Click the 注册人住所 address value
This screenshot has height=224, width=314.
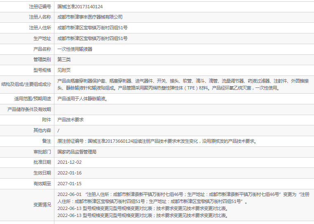pyautogui.click(x=92, y=28)
